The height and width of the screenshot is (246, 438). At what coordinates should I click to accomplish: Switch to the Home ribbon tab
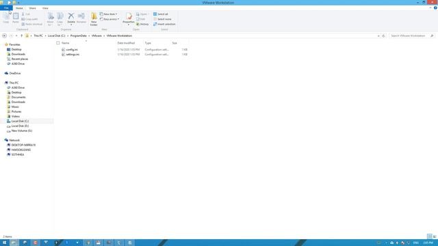(19, 8)
